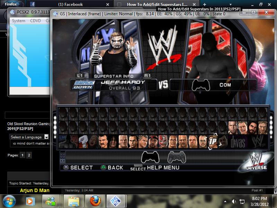Click the X SELECT prompt
277x208 pixels.
point(78,167)
